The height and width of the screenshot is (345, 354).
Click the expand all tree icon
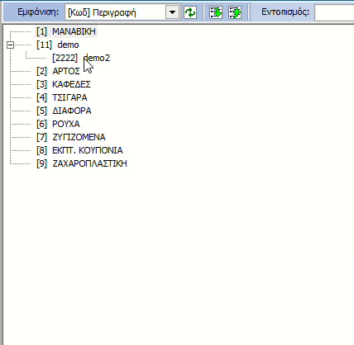[x=216, y=12]
